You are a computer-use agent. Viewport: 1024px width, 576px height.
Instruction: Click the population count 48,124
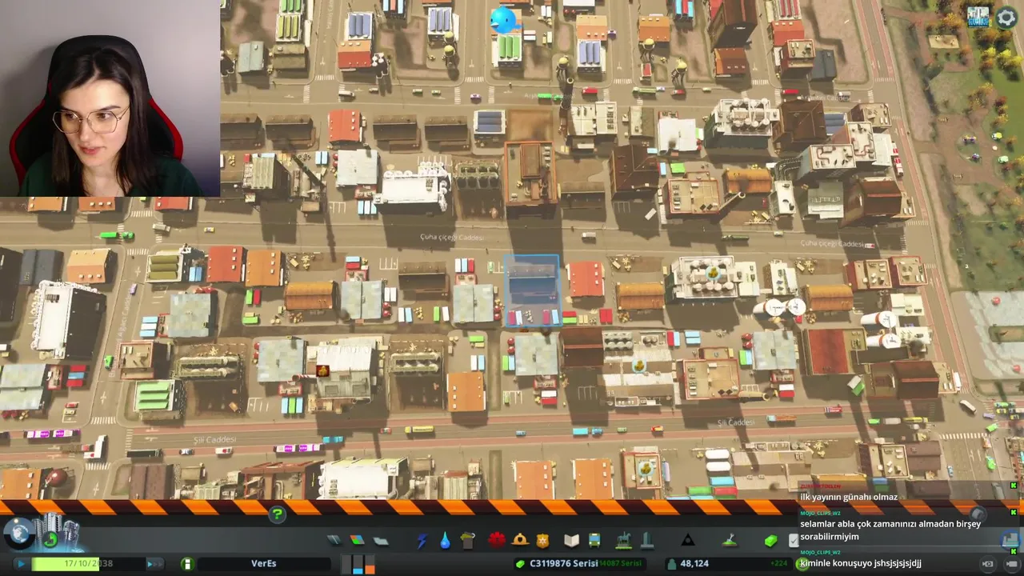click(694, 564)
